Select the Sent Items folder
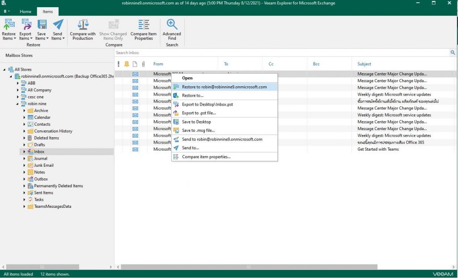Screen dimensions: 458x278 (43, 193)
